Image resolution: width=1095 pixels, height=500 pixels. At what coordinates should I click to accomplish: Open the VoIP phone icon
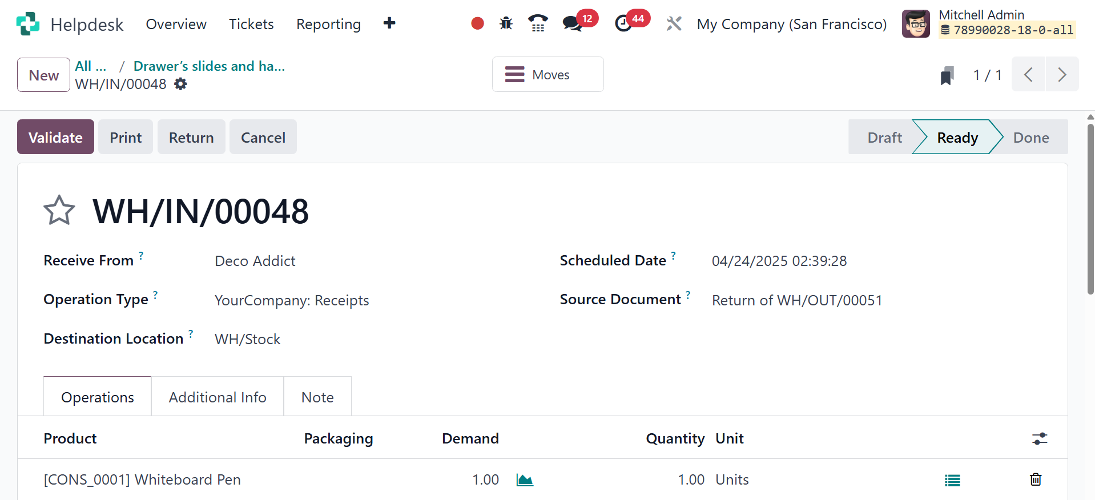pyautogui.click(x=537, y=23)
